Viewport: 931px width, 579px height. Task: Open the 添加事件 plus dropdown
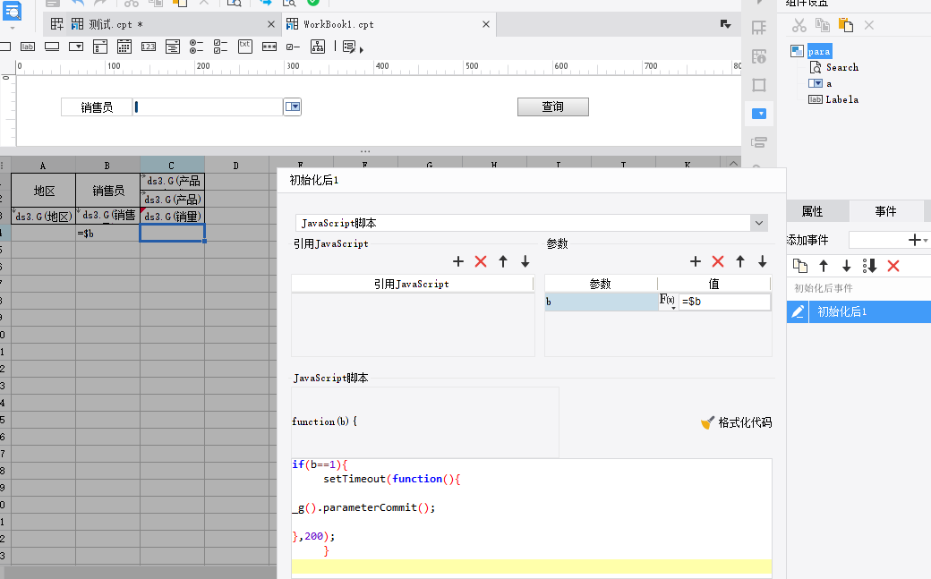pos(918,240)
